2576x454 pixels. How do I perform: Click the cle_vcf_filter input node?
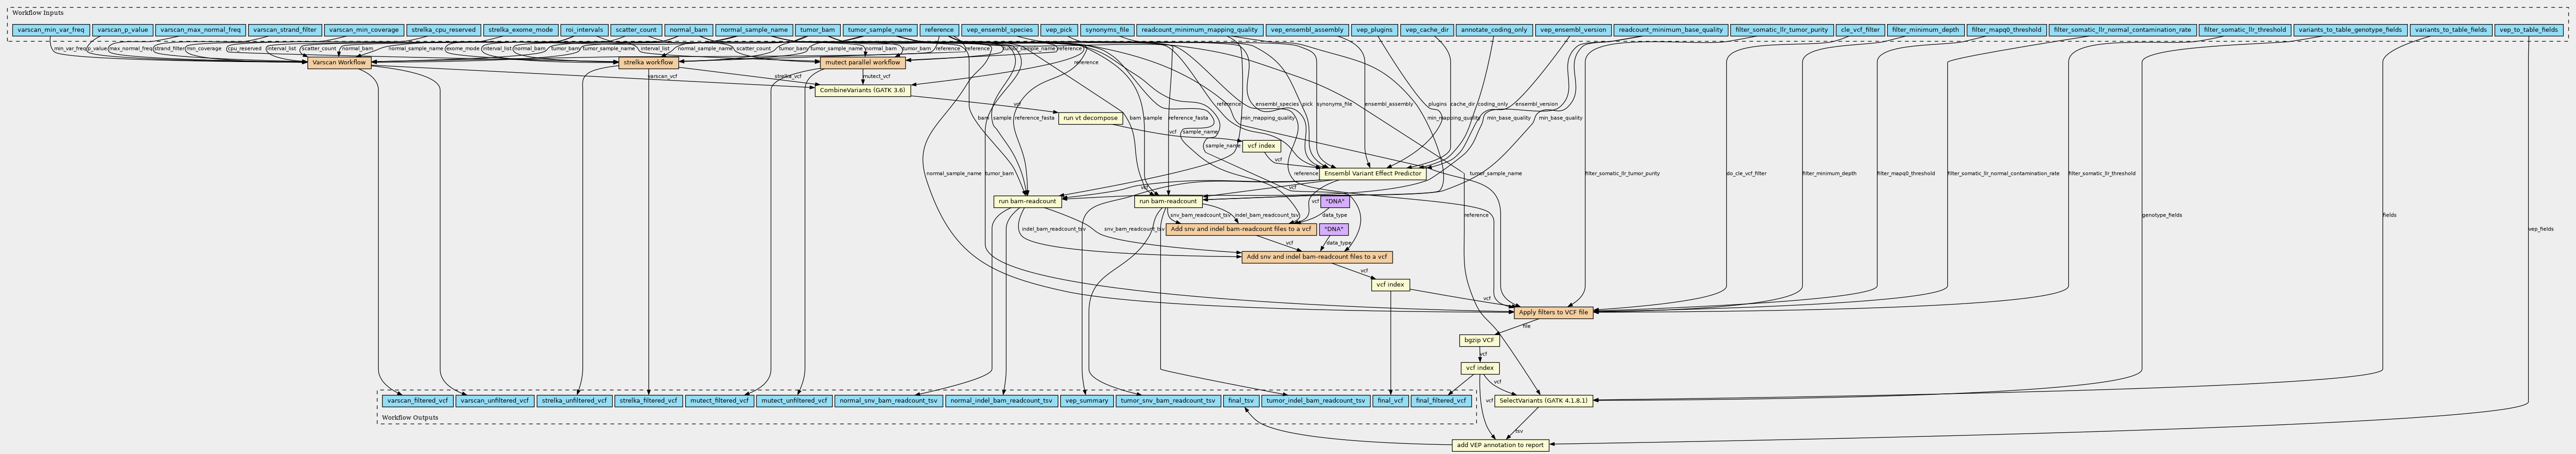(x=1860, y=30)
